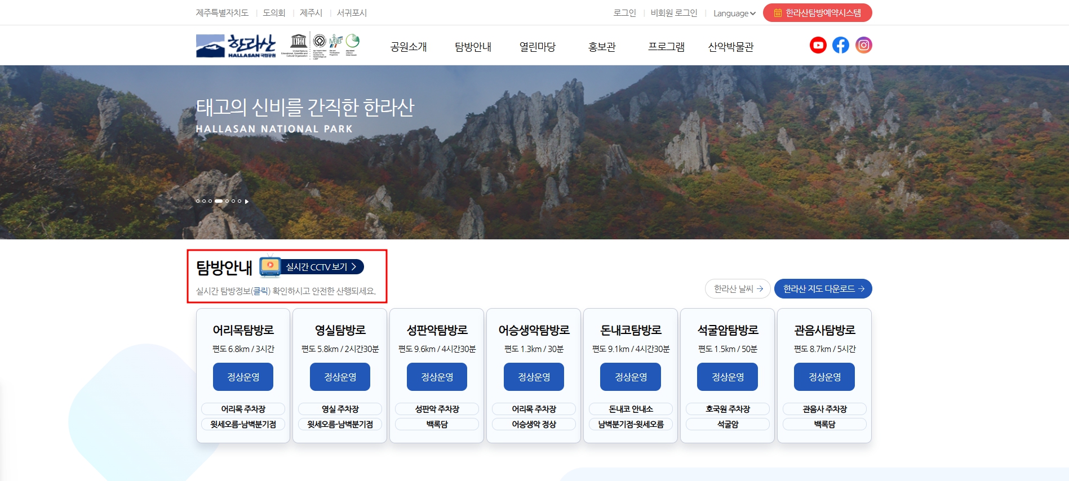Click the 성판악탐방로 card title
This screenshot has width=1069, height=481.
tap(437, 330)
